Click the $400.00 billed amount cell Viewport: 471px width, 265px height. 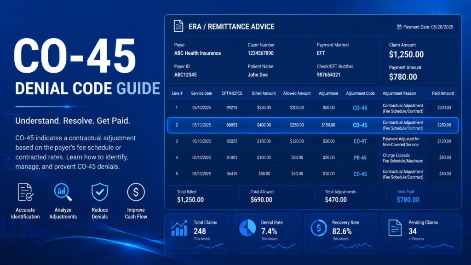264,125
